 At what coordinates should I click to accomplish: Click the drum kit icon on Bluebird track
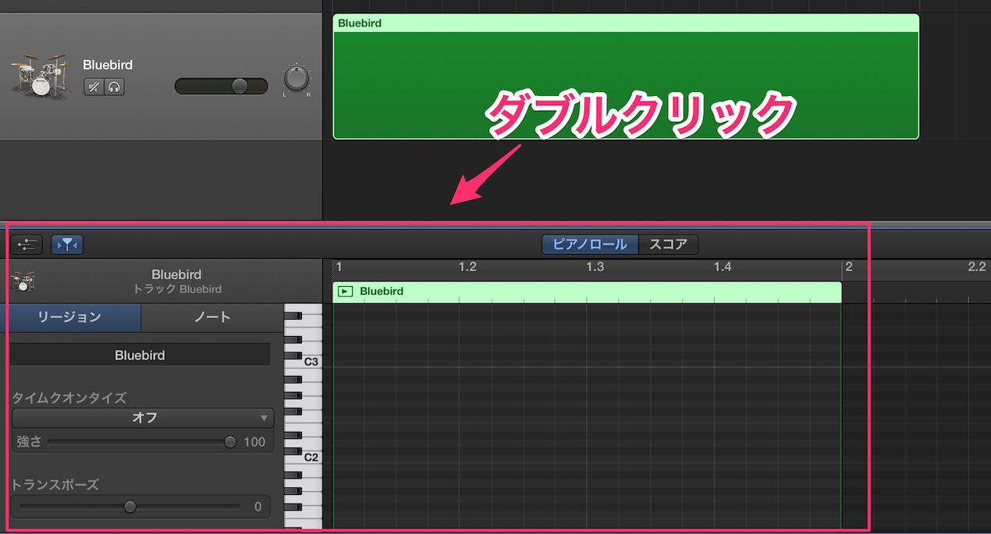point(41,76)
